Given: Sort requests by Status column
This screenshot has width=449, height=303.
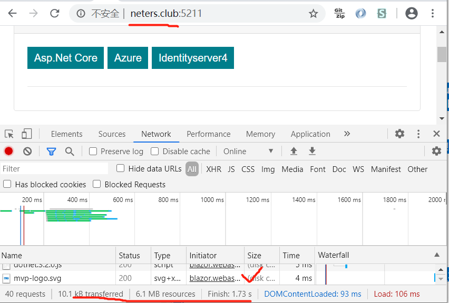Looking at the screenshot, I should (133, 255).
